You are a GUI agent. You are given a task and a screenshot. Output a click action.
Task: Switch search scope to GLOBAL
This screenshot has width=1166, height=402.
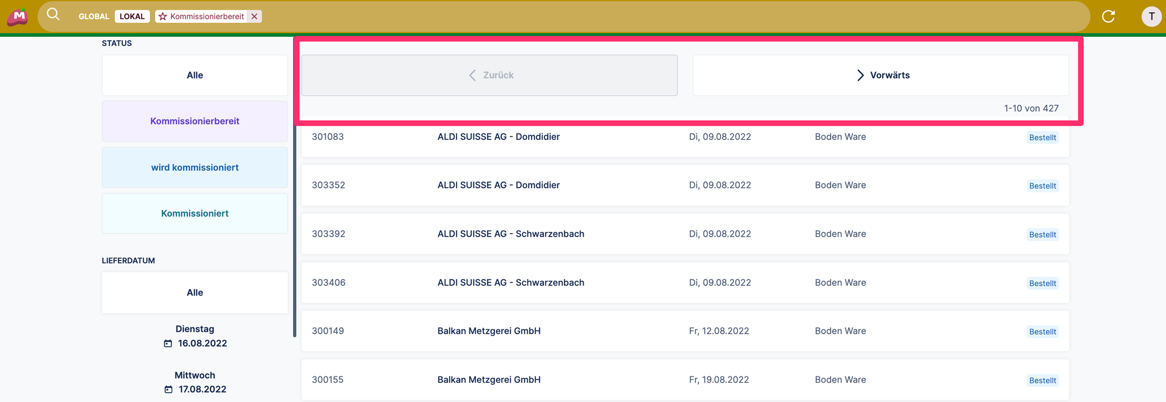pyautogui.click(x=94, y=16)
